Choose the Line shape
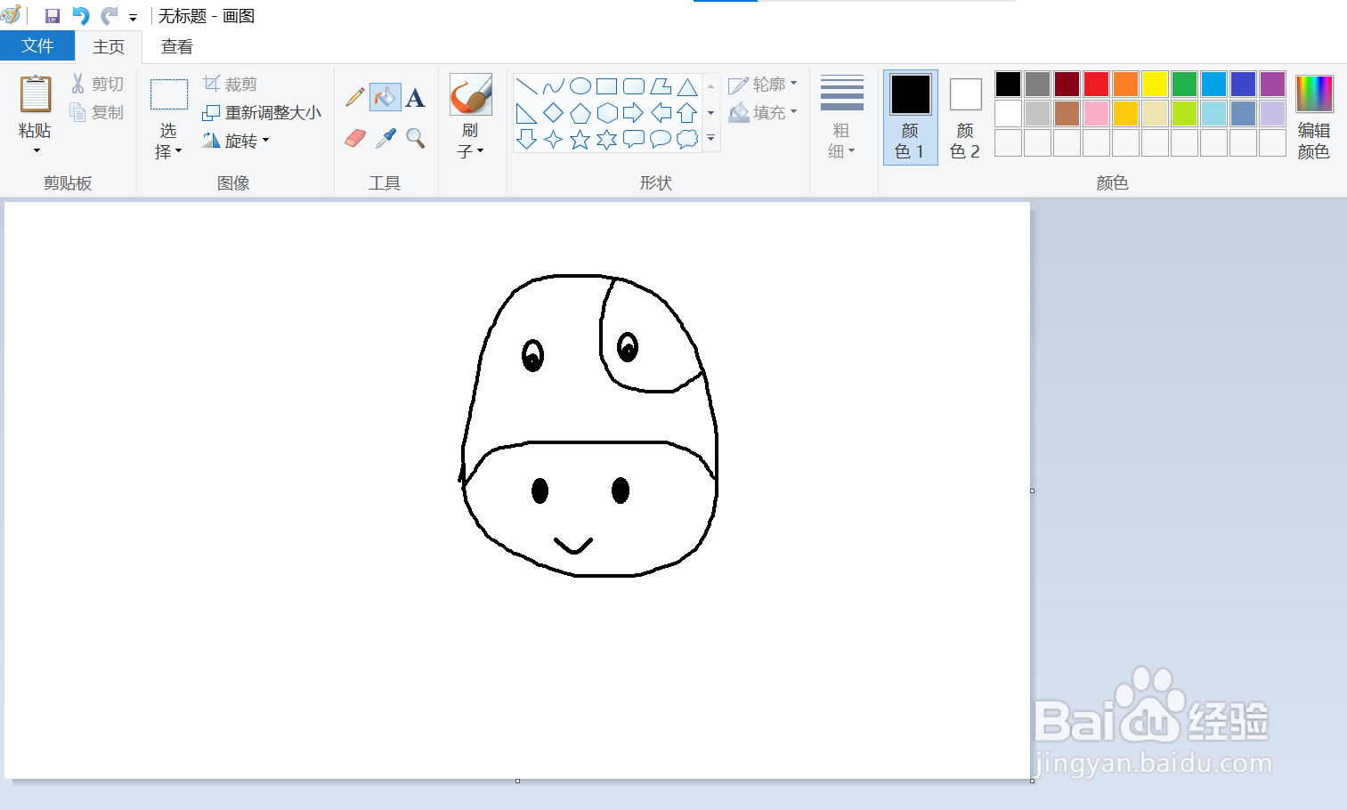Screen dimensions: 1347x810 [527, 86]
